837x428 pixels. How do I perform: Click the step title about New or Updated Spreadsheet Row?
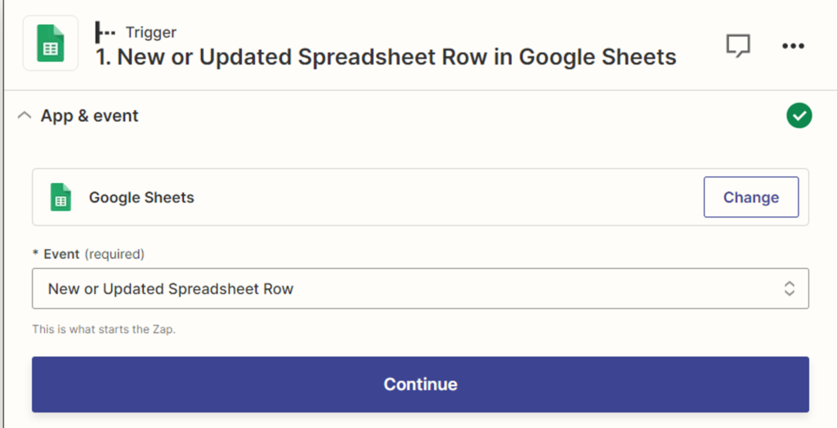pos(386,57)
